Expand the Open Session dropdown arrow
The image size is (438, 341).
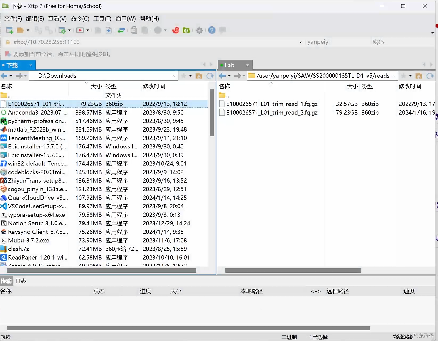pyautogui.click(x=28, y=30)
